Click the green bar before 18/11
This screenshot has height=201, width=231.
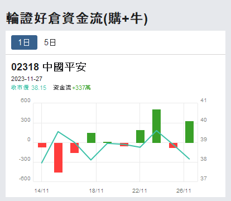pyautogui.click(x=91, y=138)
